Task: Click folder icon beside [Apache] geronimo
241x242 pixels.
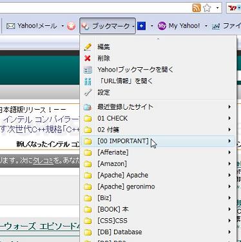Action: pyautogui.click(x=88, y=187)
